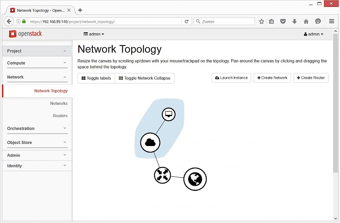
Task: Click the Create Router button
Action: click(311, 78)
